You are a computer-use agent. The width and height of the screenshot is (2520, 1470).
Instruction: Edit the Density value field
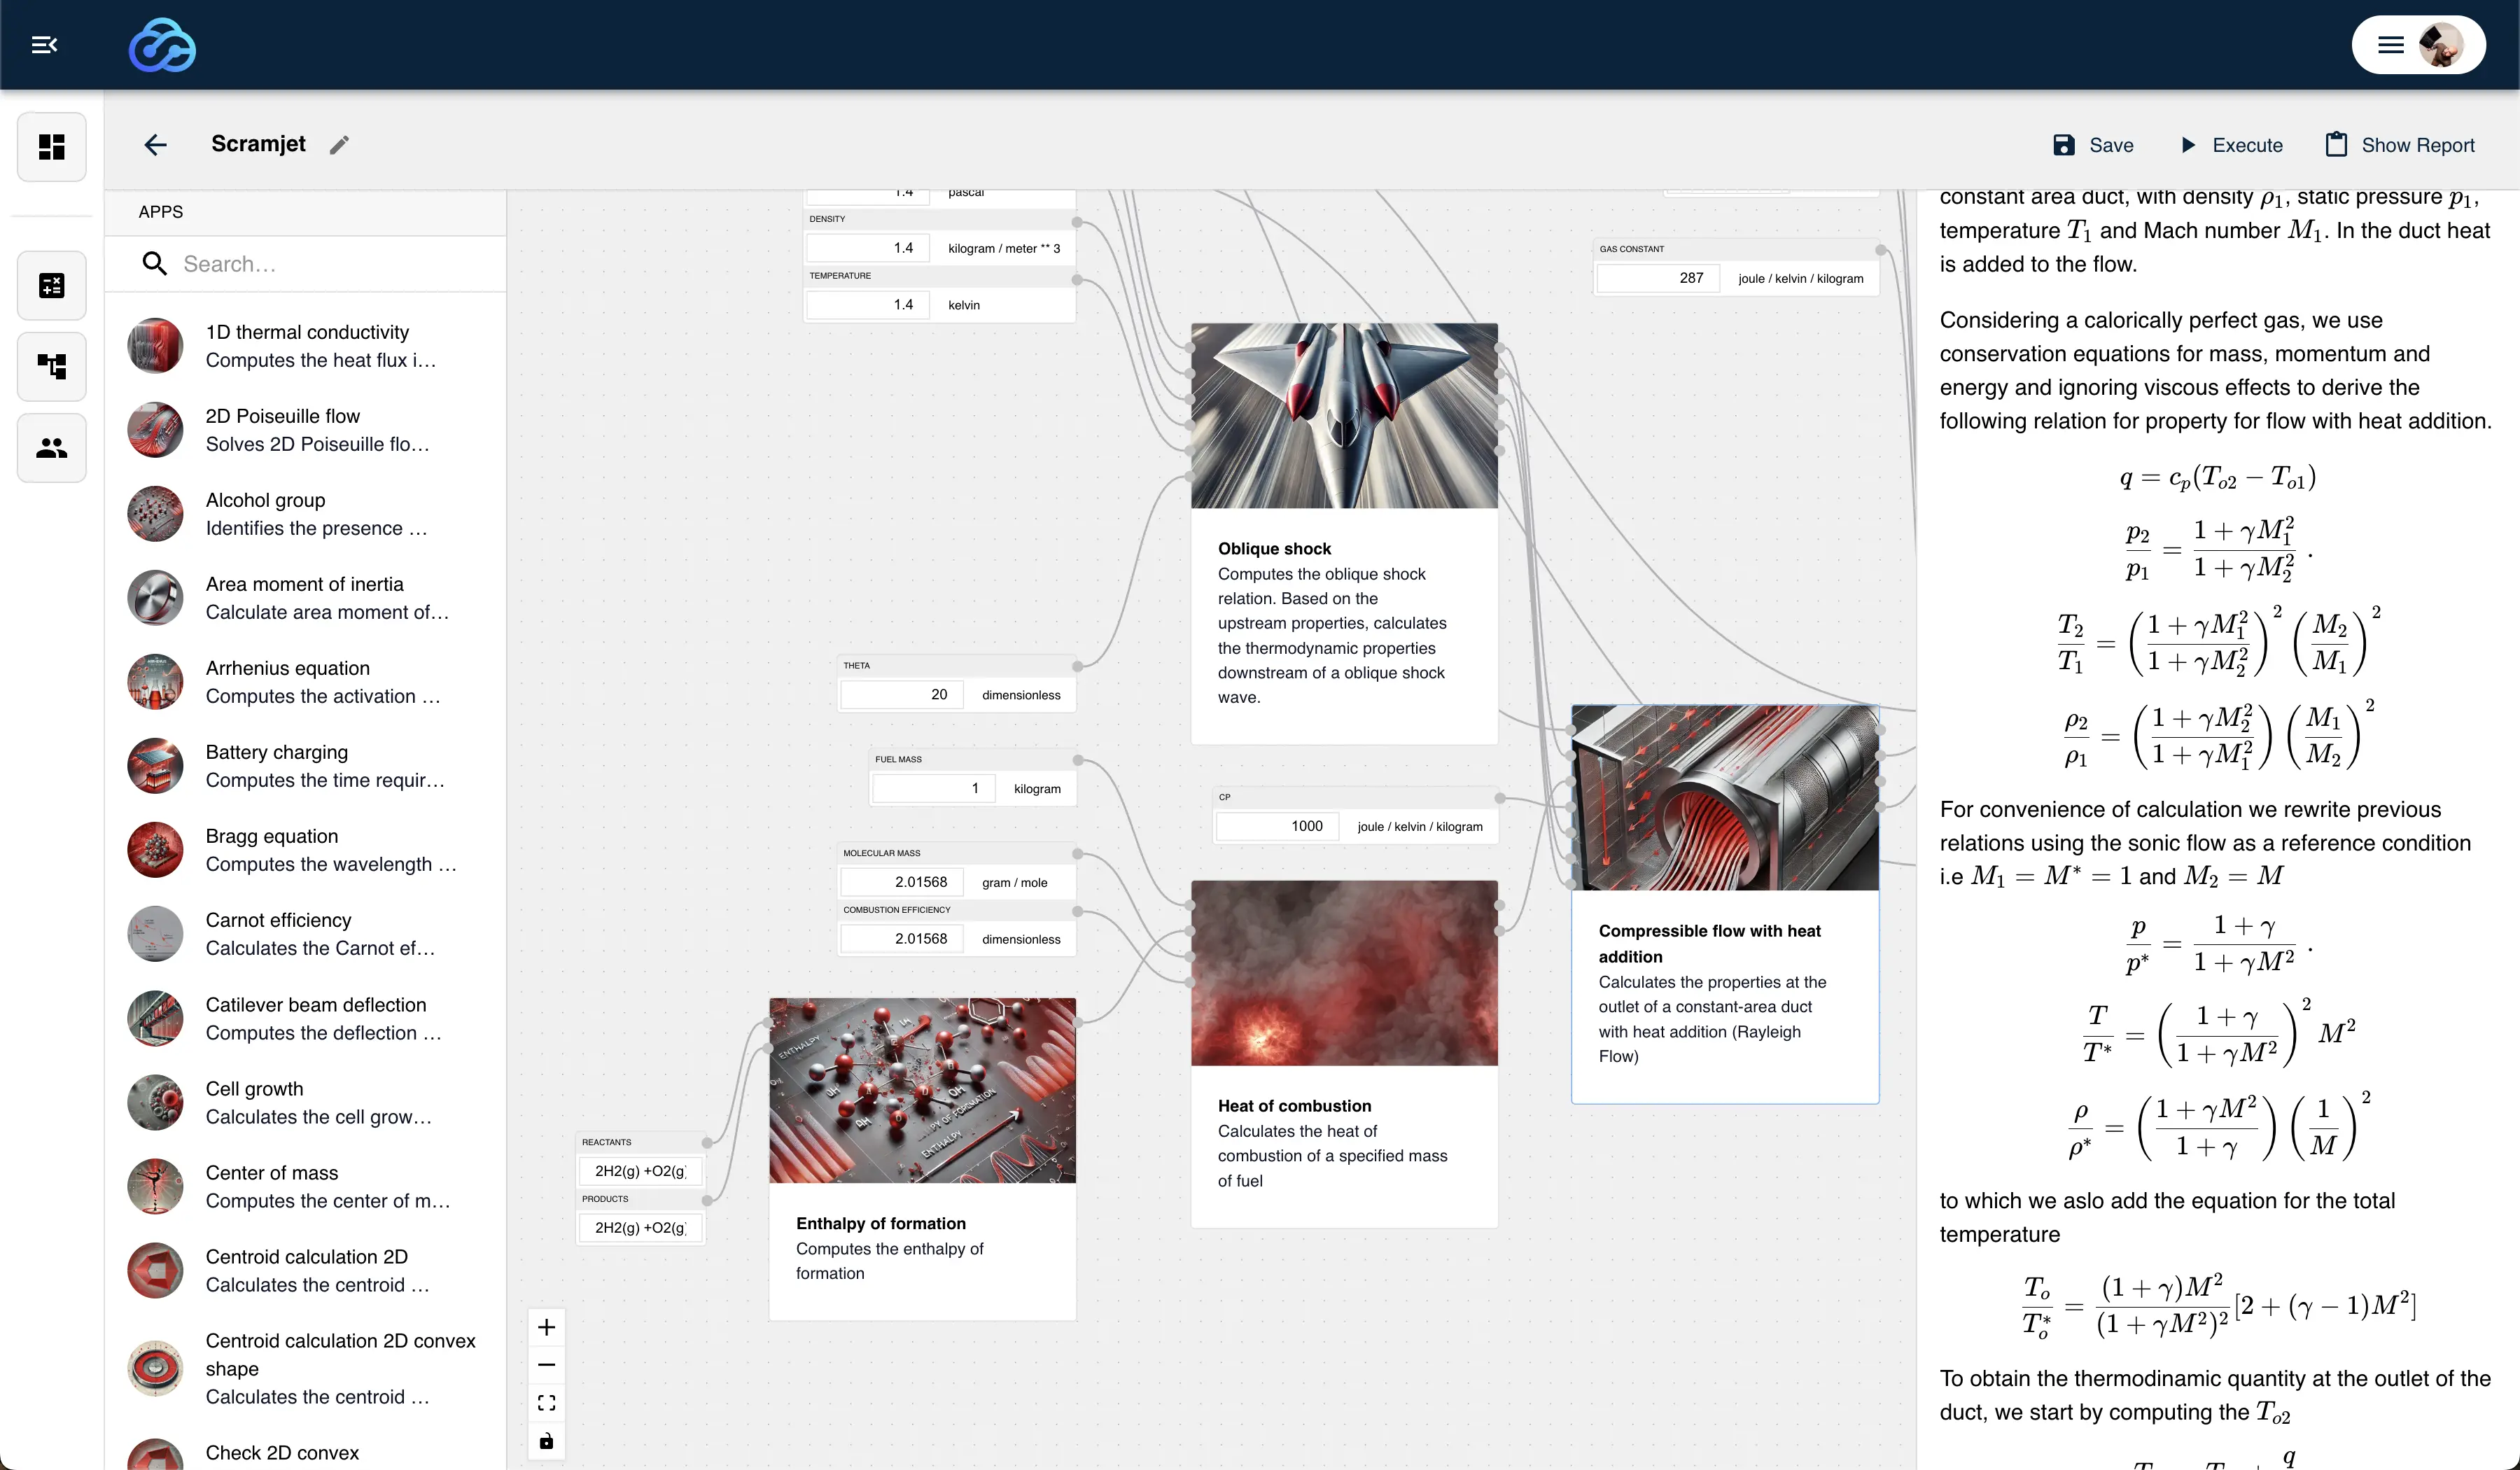(868, 248)
